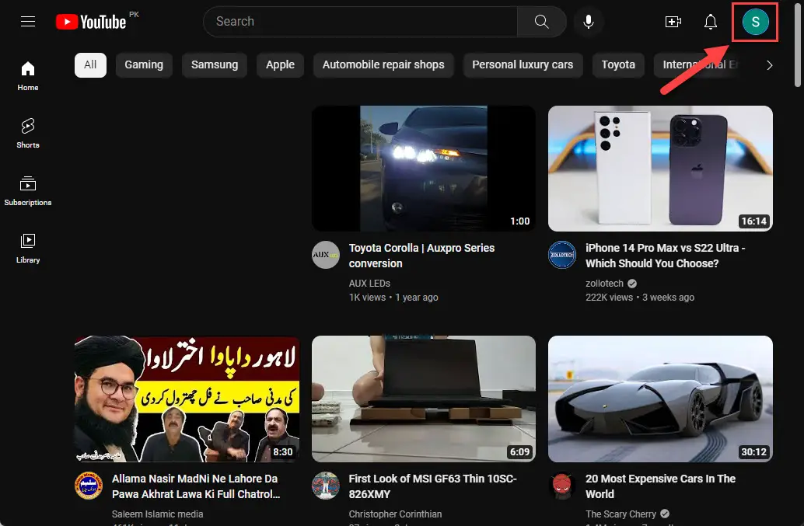Click the page vertical scrollbar

pos(797,46)
